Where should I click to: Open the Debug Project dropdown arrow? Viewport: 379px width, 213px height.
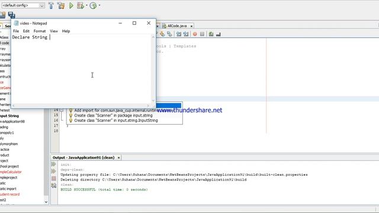point(86,5)
